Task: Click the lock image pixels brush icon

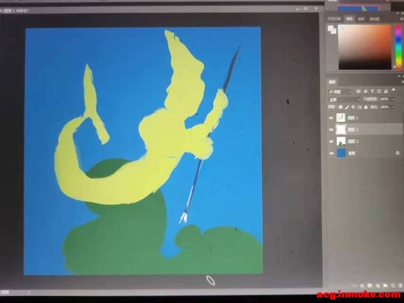Action: click(347, 107)
